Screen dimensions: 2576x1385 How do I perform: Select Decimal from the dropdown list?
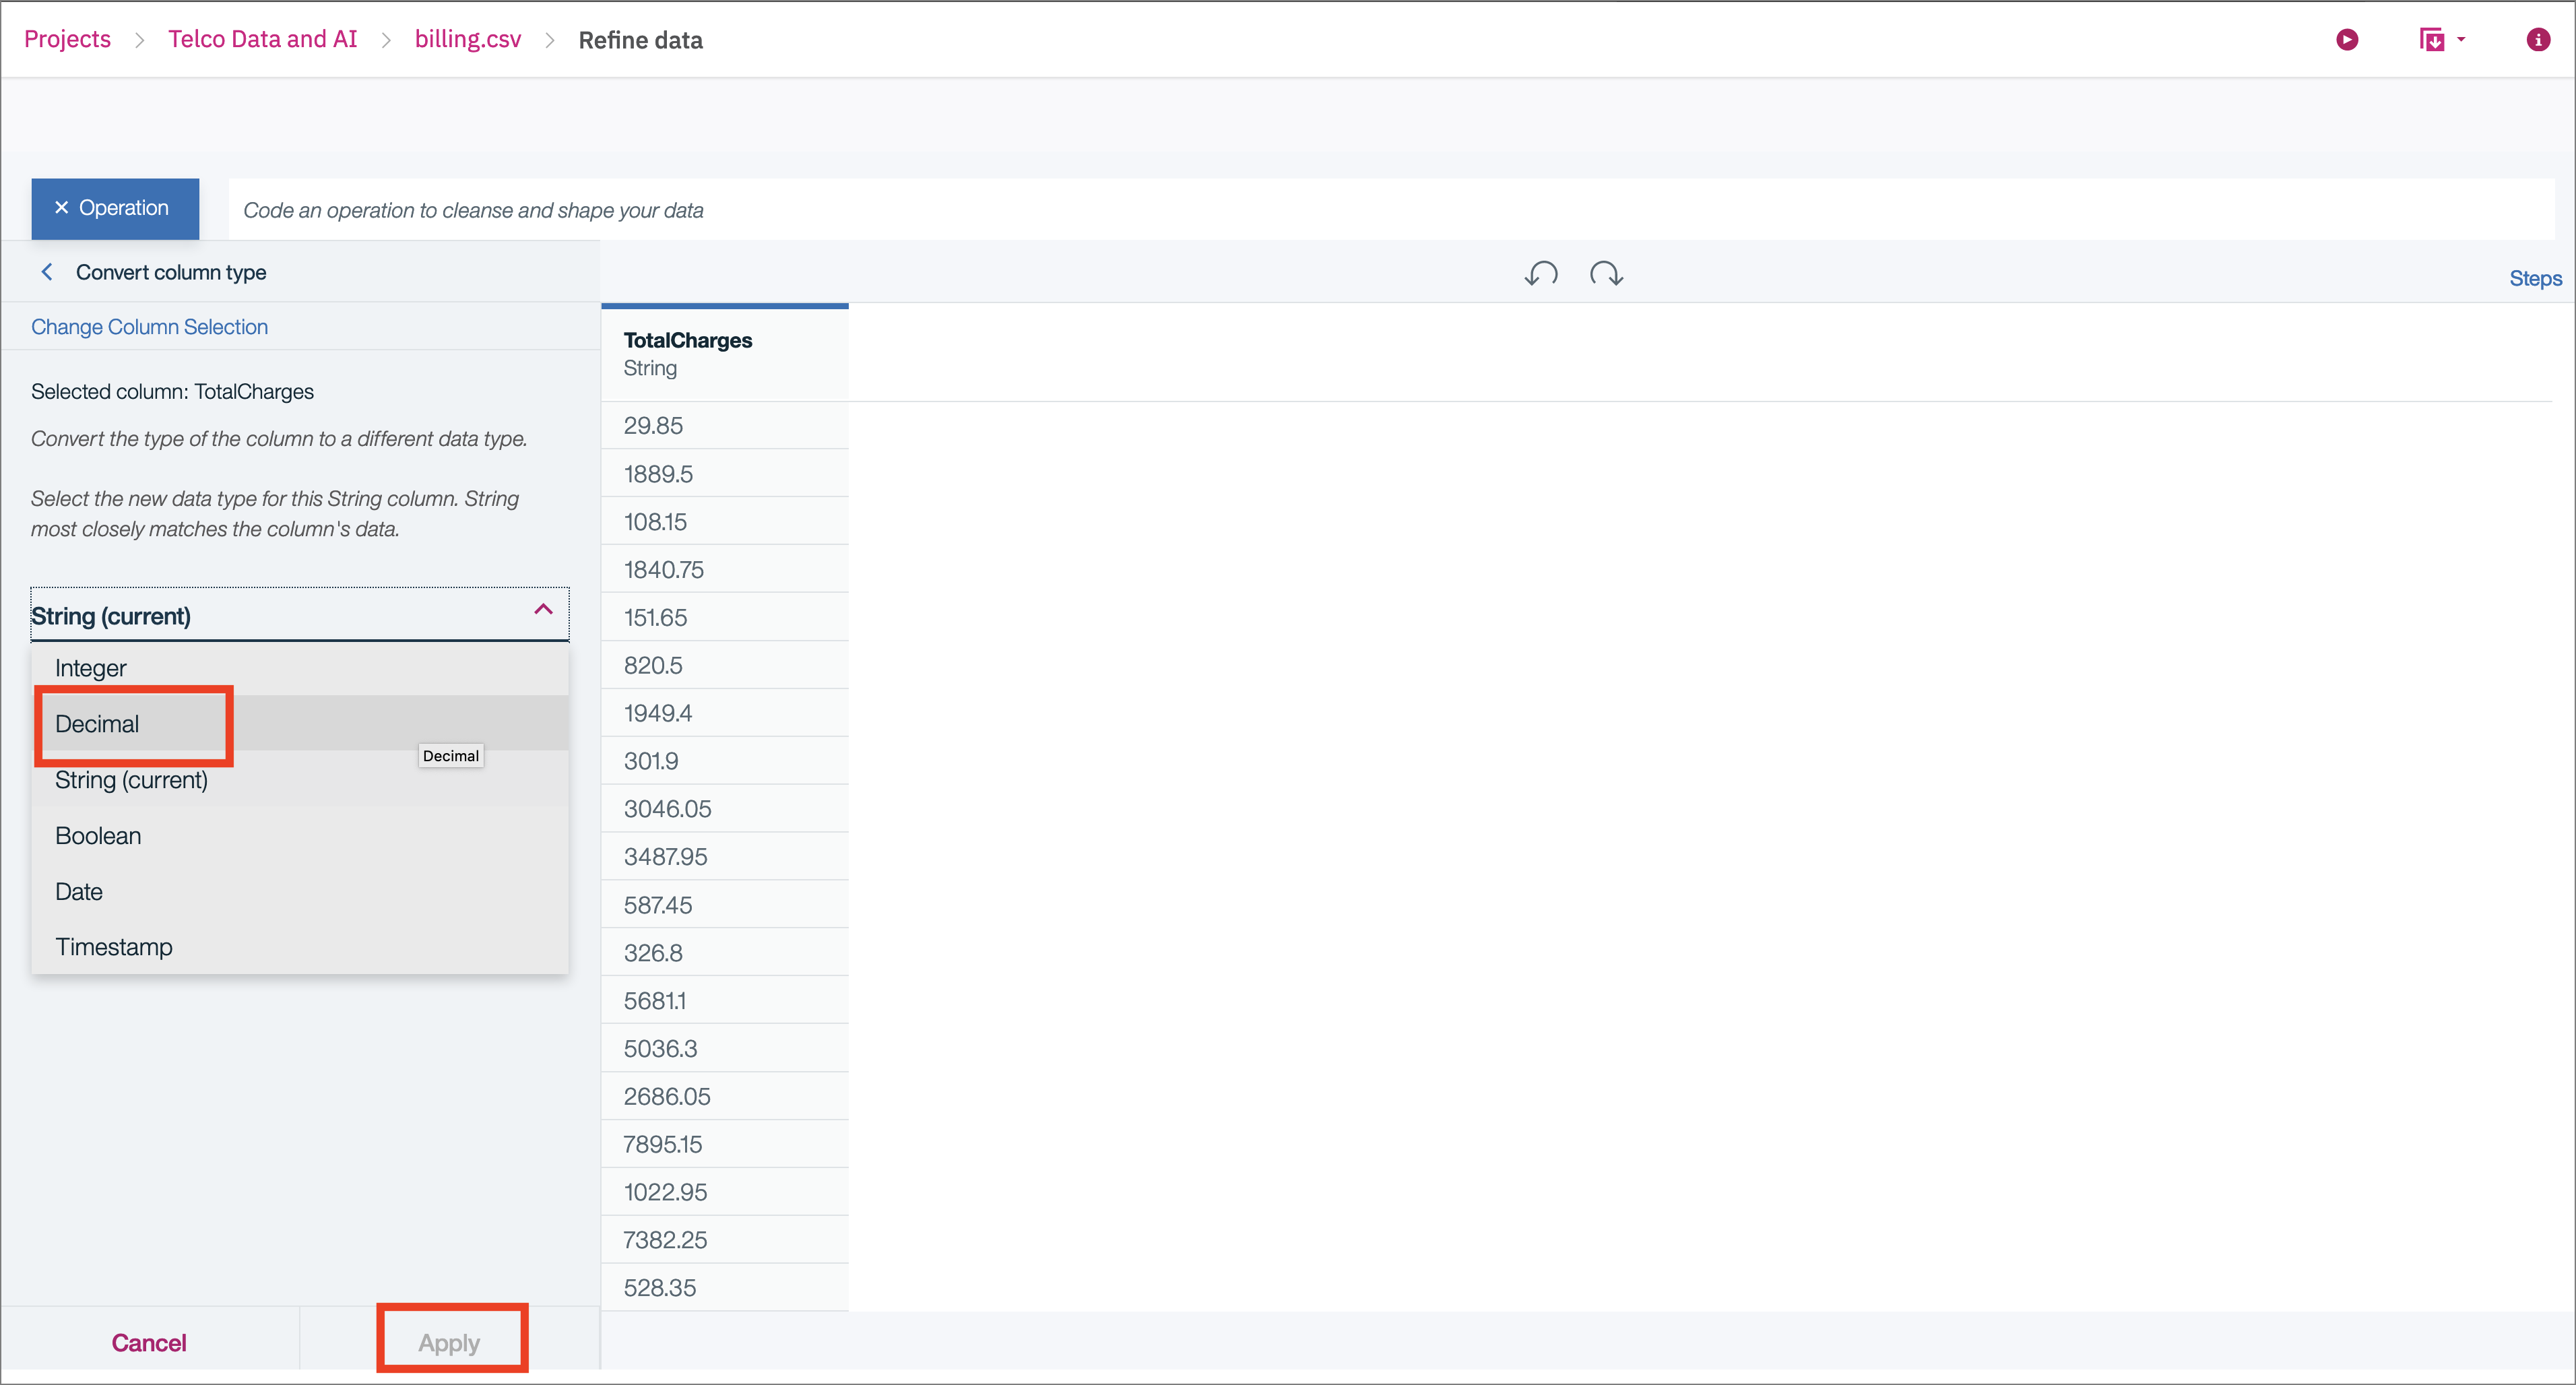tap(96, 723)
